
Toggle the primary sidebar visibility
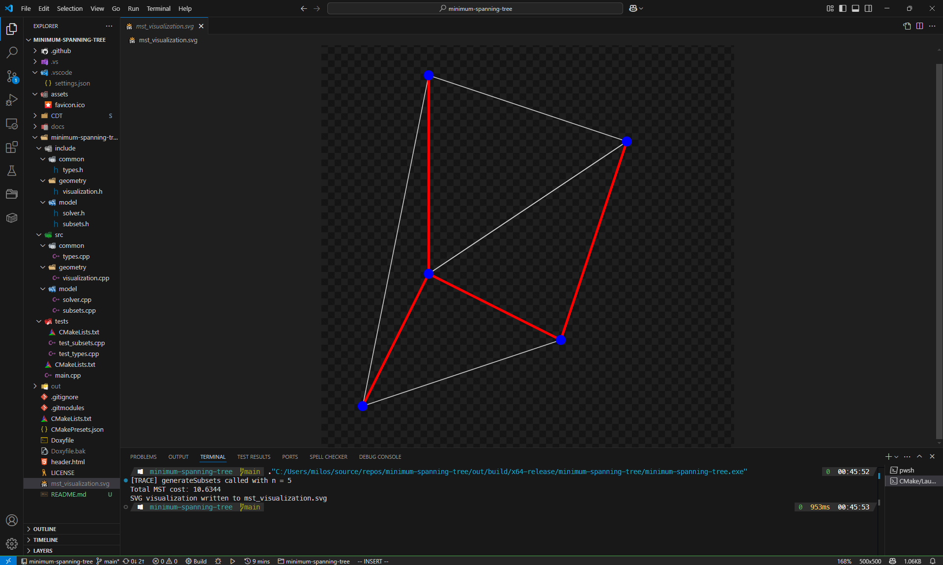tap(843, 8)
